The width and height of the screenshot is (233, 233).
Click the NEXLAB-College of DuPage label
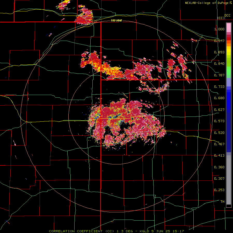[207, 3]
